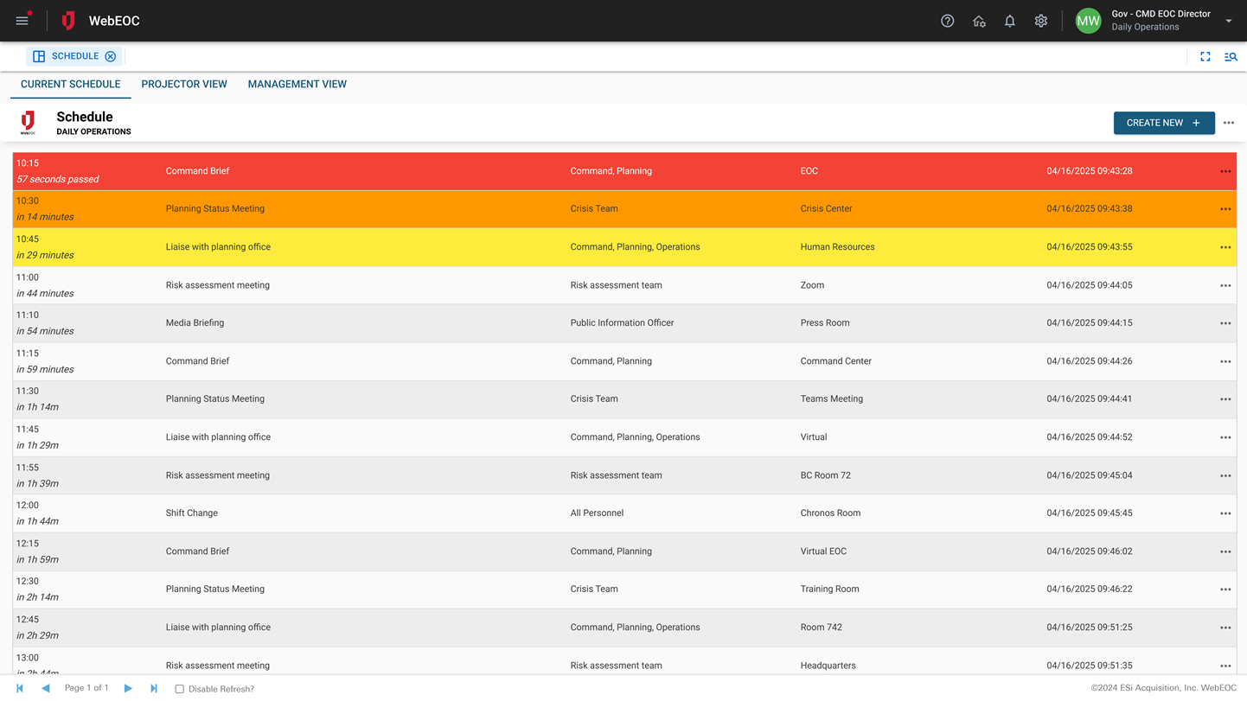Click the MW user avatar circle
Screen dimensions: 1247x701
[1088, 20]
